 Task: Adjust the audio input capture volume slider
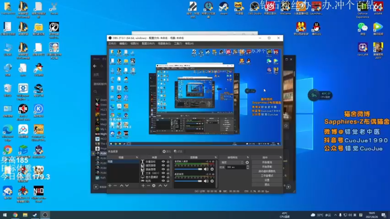coord(188,169)
